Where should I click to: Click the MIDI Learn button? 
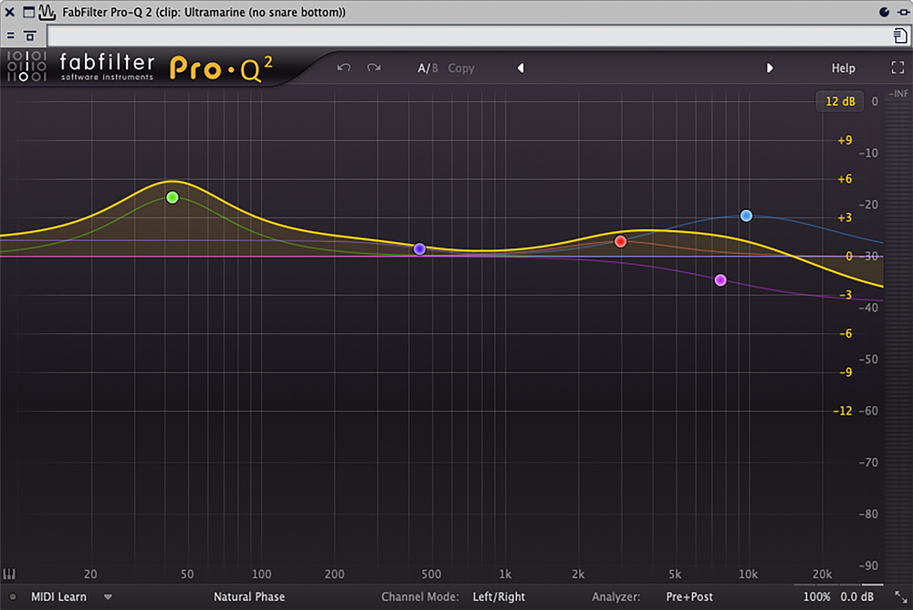59,597
